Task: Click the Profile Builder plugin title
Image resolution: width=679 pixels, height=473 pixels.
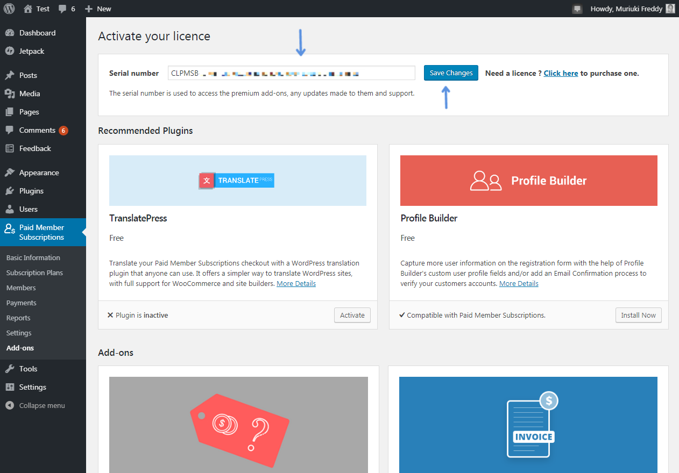Action: point(429,218)
